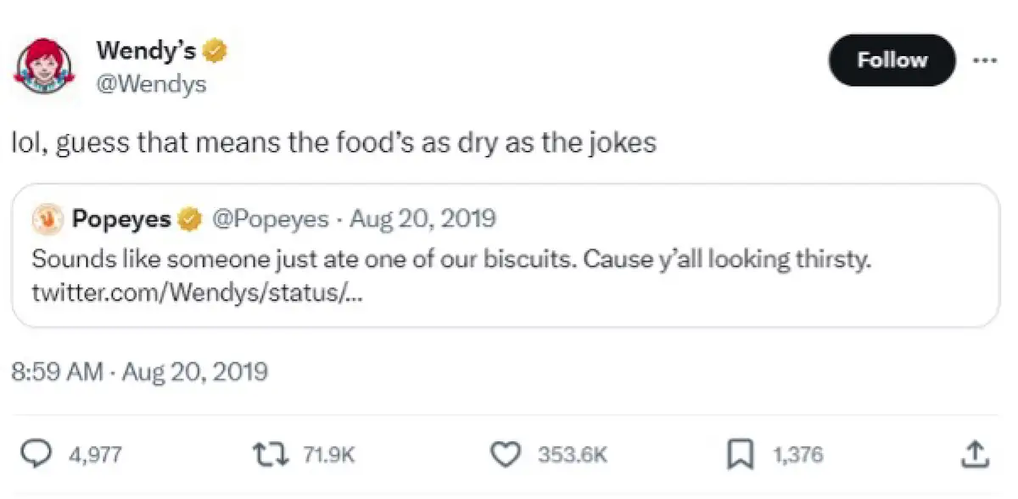
Task: Click the Popeyes verified badge
Action: [x=187, y=218]
